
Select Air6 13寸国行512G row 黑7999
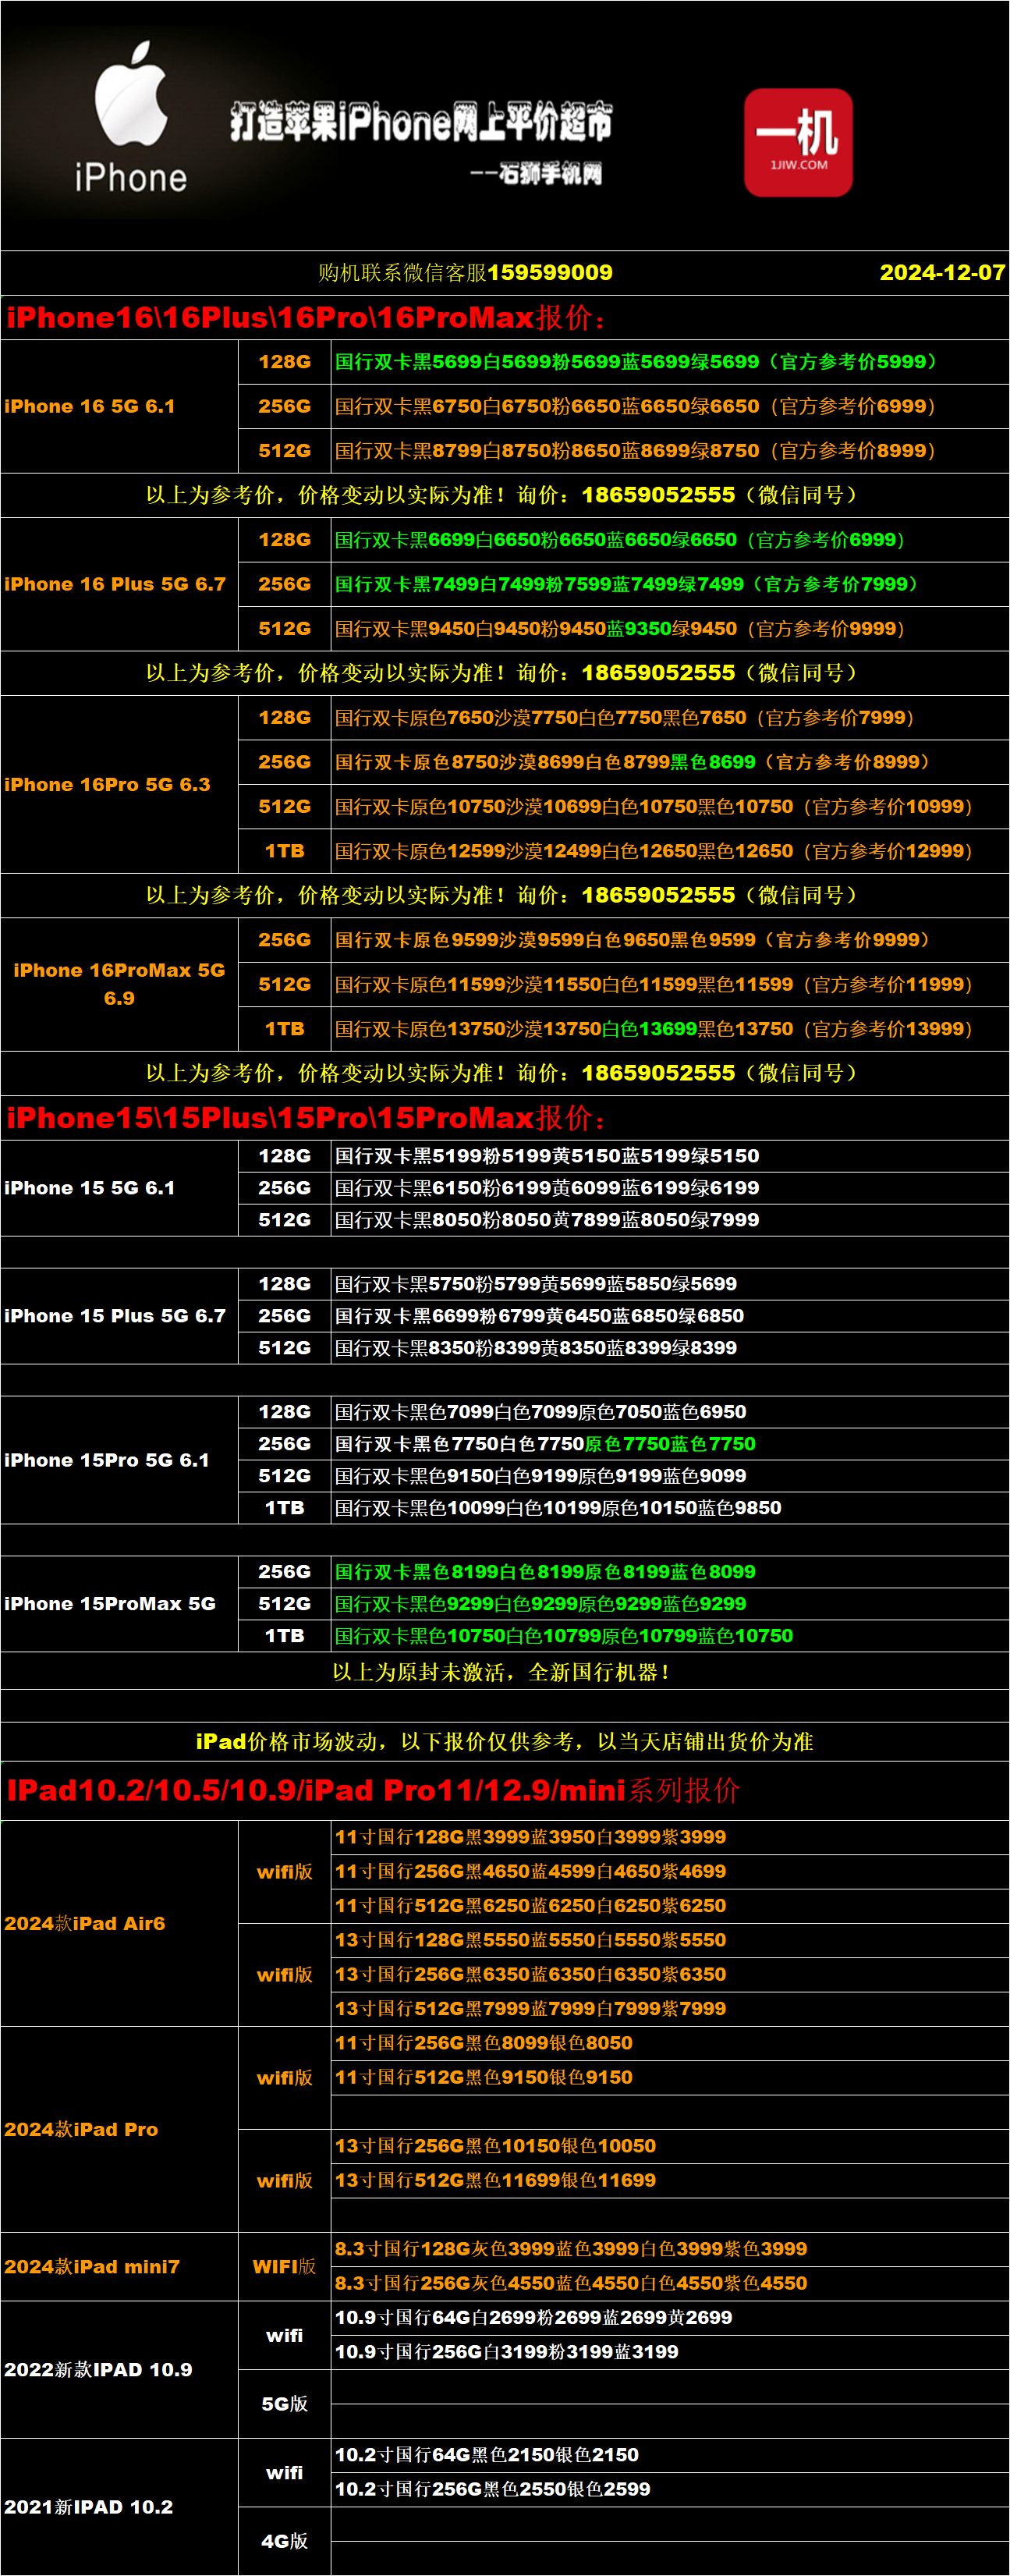click(669, 2008)
